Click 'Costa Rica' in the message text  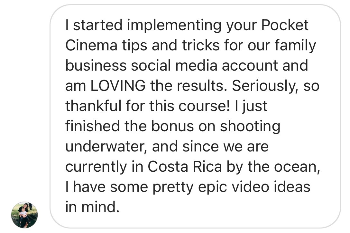[185, 167]
